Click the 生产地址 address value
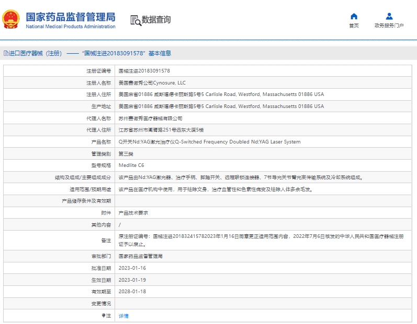Image resolution: width=417 pixels, height=324 pixels. coord(221,106)
